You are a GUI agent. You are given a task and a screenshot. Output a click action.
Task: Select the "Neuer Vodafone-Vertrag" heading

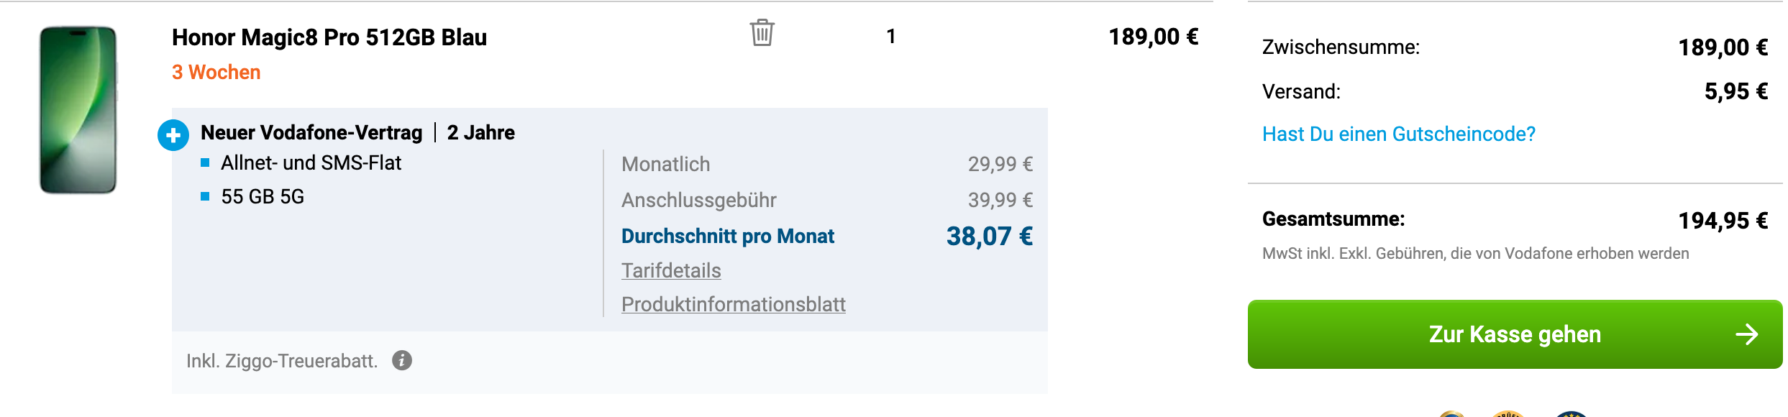point(311,133)
